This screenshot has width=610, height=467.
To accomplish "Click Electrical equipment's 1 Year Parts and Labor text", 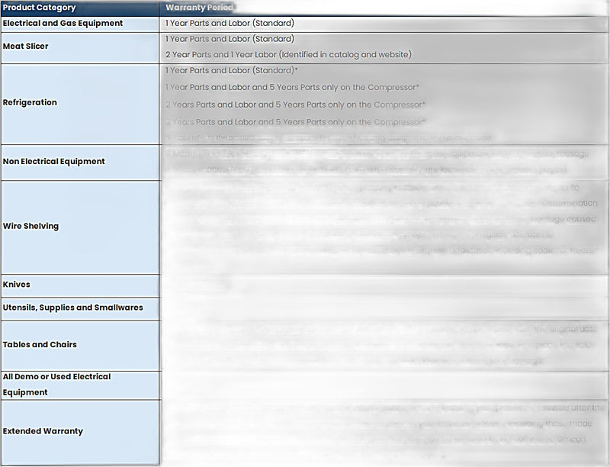I will tap(230, 24).
